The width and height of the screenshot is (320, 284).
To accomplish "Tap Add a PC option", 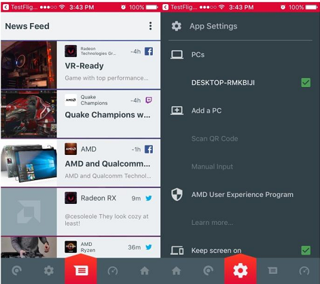I will pyautogui.click(x=207, y=111).
